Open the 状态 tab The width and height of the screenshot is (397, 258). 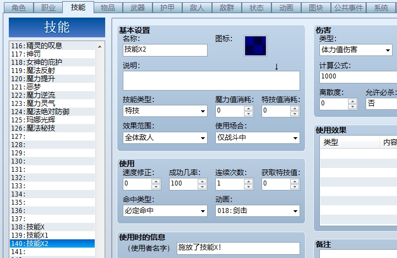click(x=257, y=8)
